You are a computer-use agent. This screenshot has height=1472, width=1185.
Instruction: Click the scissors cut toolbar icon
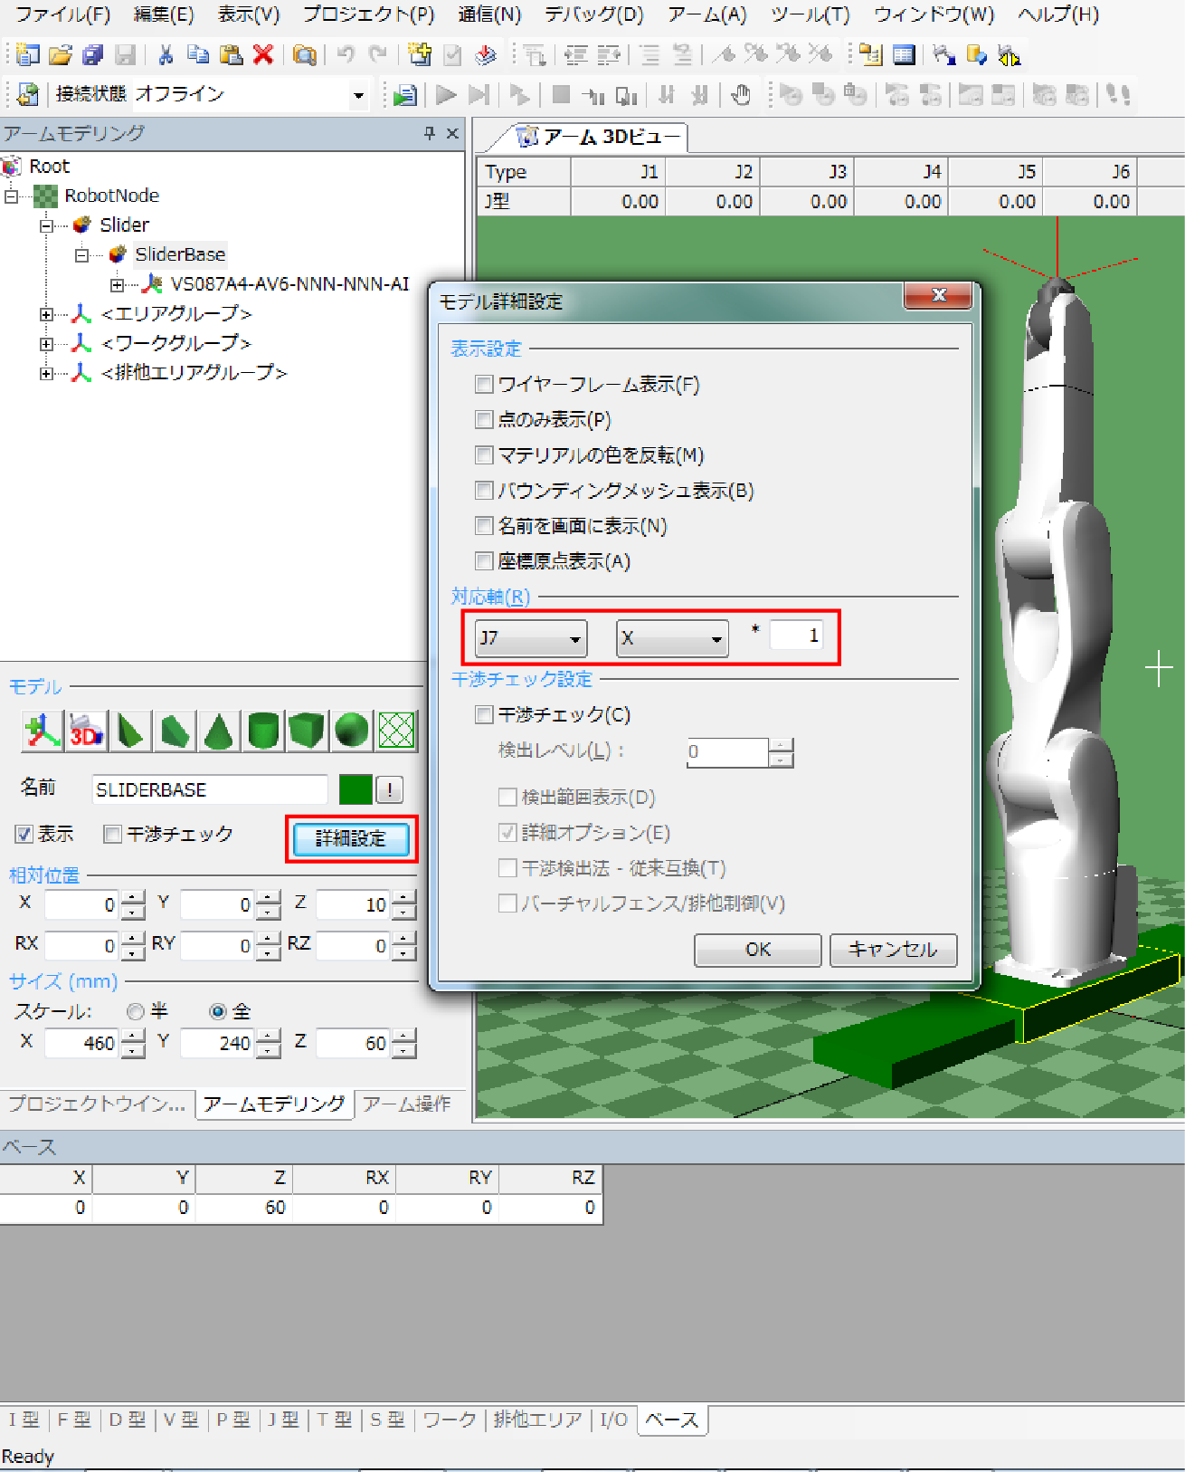click(x=166, y=55)
